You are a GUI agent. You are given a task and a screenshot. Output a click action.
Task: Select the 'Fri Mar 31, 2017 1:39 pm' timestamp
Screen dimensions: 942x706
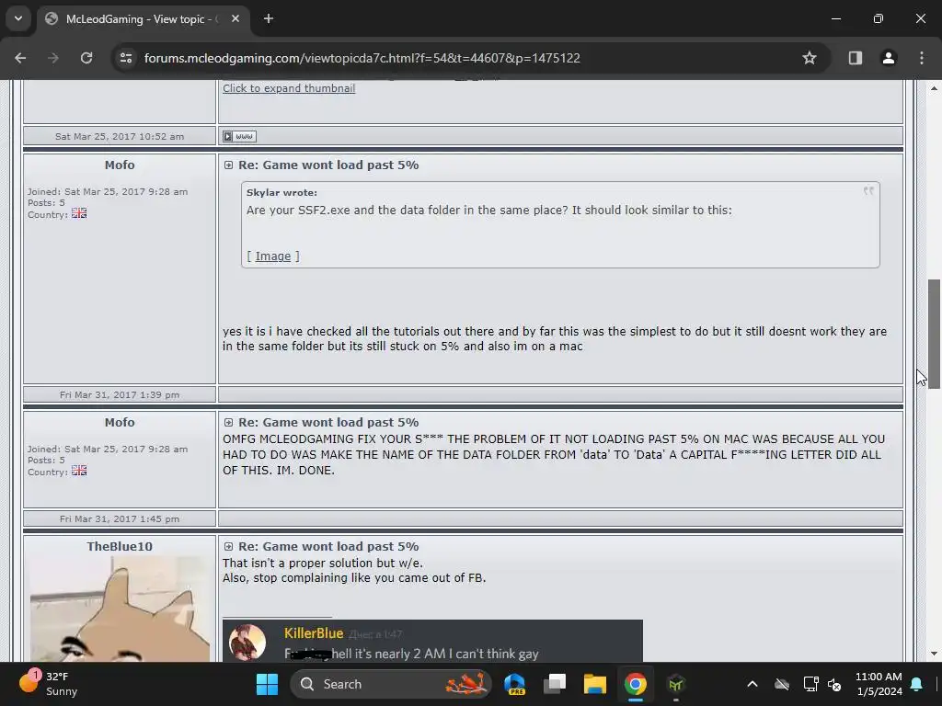tap(120, 395)
